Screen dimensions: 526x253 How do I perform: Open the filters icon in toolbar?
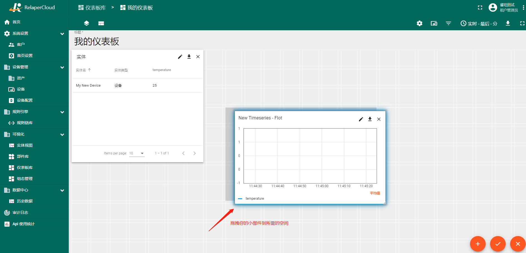coord(448,23)
